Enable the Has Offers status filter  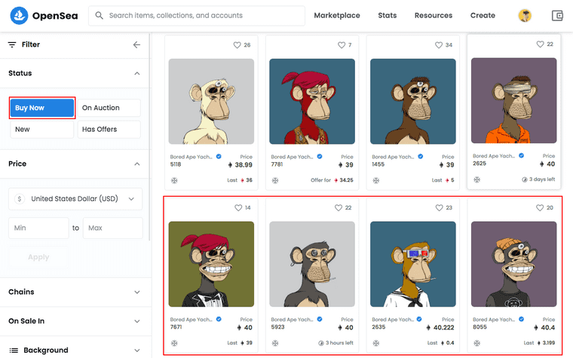109,130
